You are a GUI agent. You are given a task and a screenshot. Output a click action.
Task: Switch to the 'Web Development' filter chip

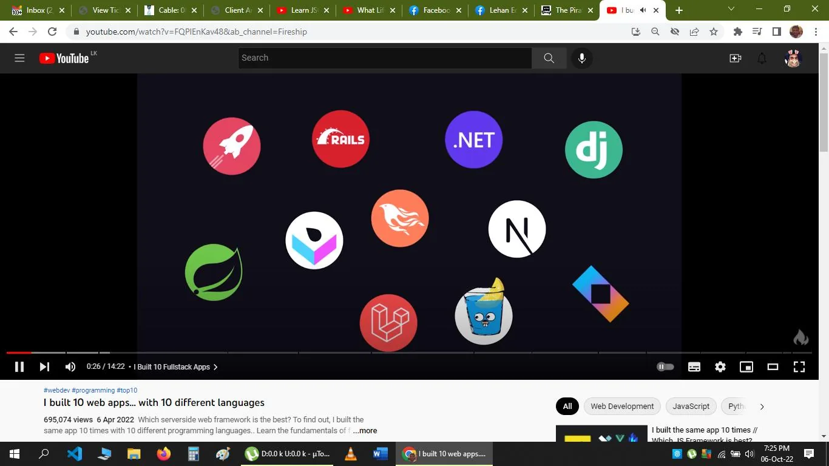click(x=622, y=406)
